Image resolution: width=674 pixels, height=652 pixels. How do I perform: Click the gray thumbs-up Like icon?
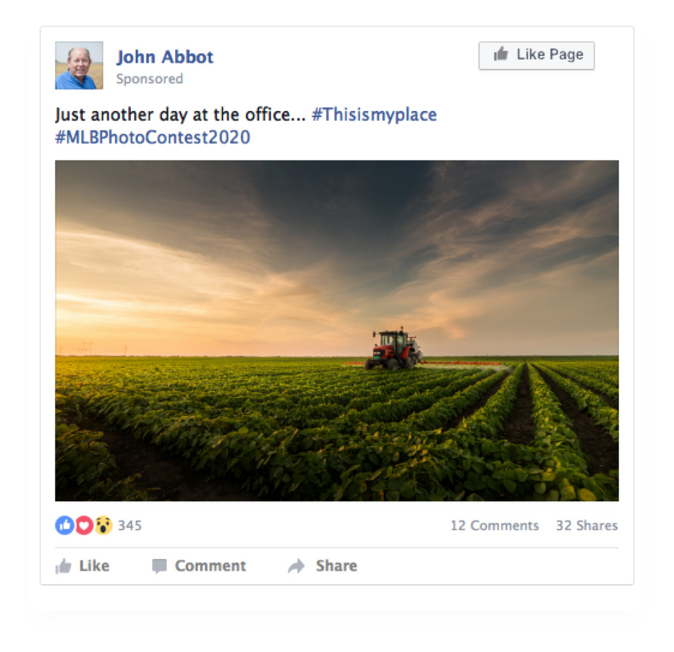click(63, 566)
